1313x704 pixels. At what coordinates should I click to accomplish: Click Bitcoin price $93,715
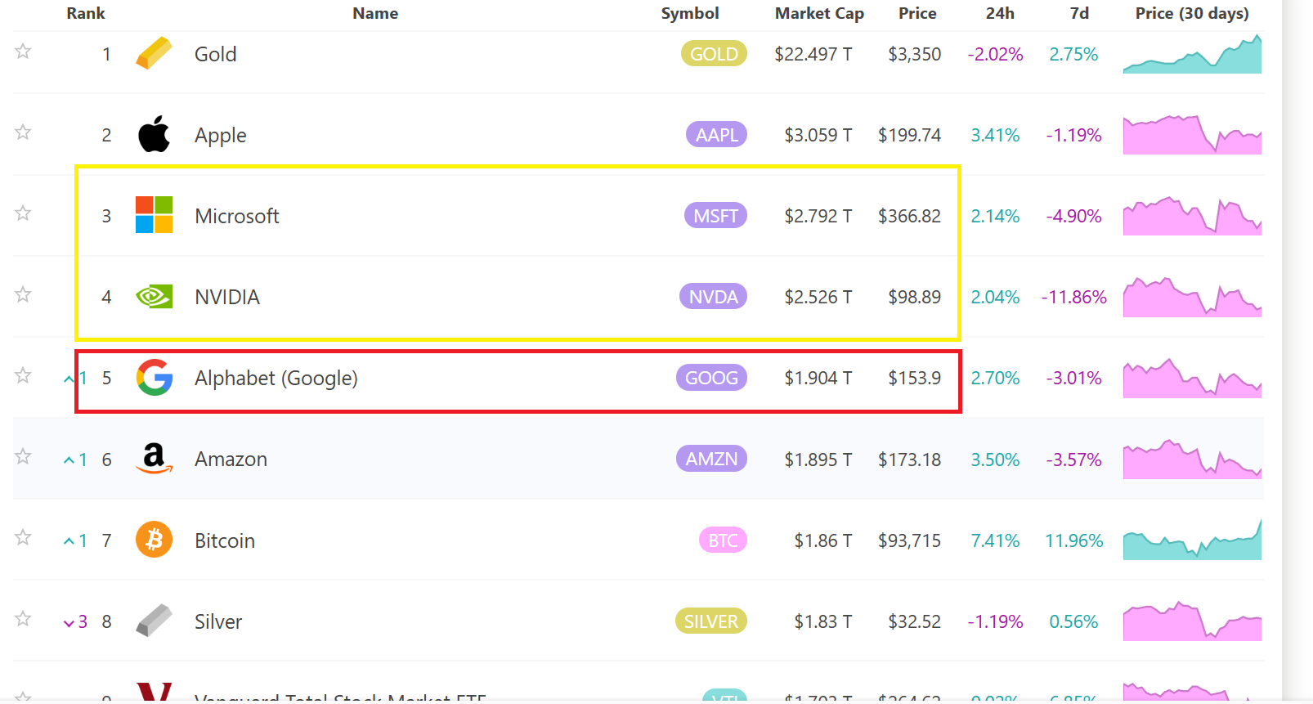(909, 540)
